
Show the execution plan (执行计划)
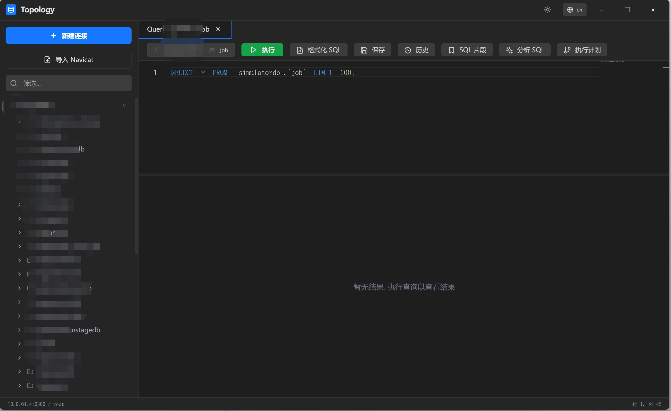pyautogui.click(x=582, y=50)
